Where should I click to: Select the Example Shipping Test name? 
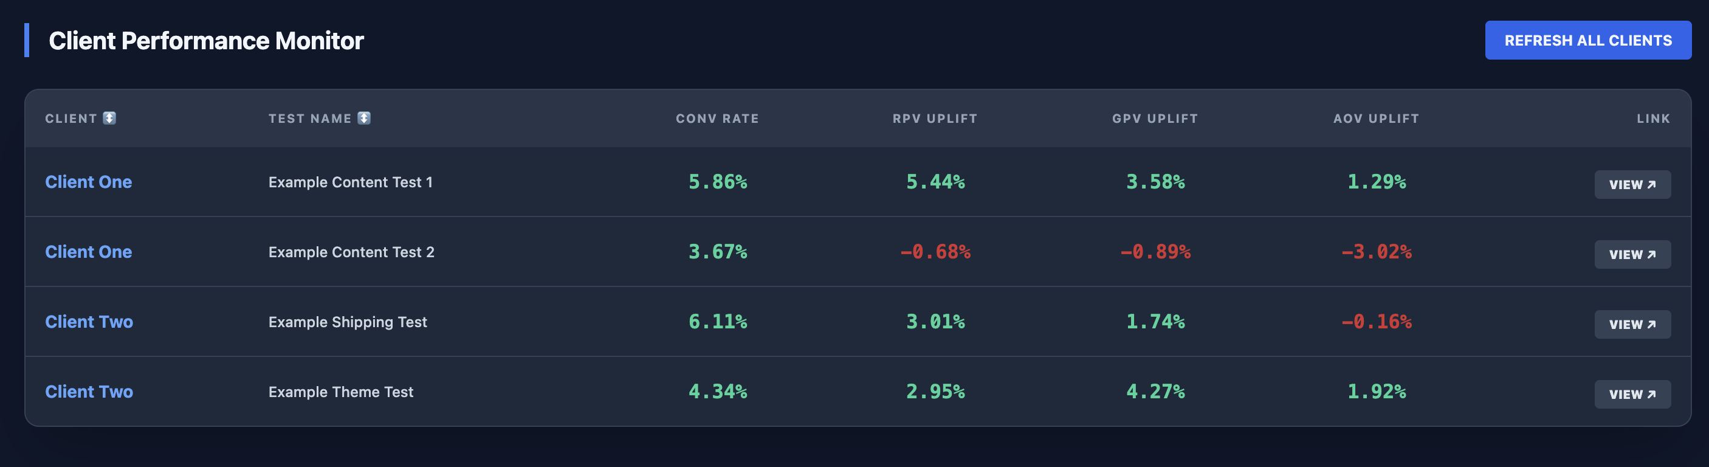348,322
